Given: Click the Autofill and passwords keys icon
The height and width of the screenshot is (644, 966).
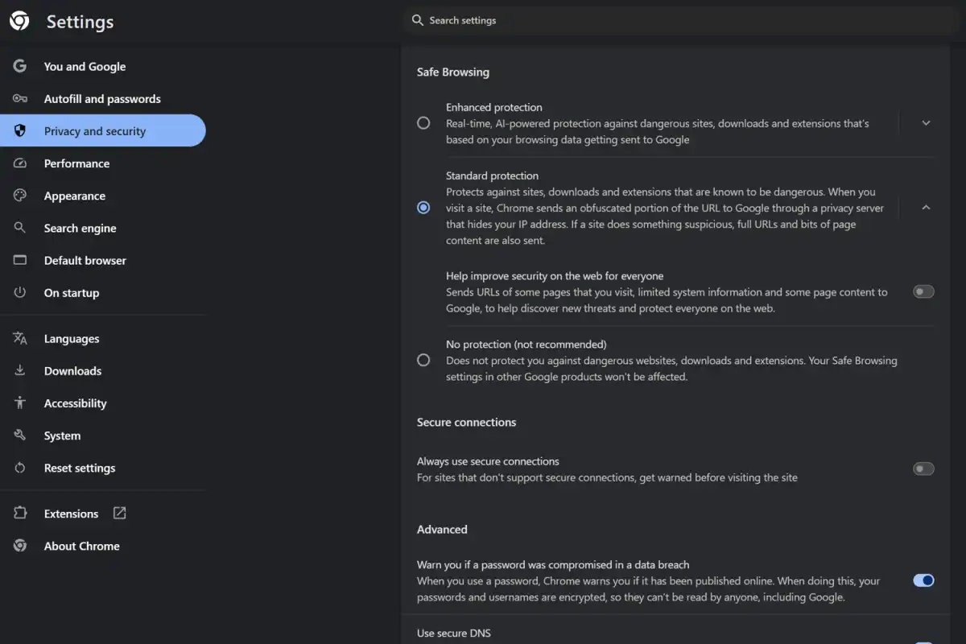Looking at the screenshot, I should point(19,98).
